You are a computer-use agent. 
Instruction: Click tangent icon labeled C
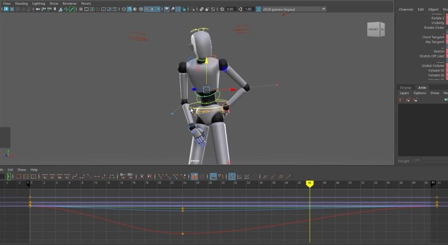(67, 177)
